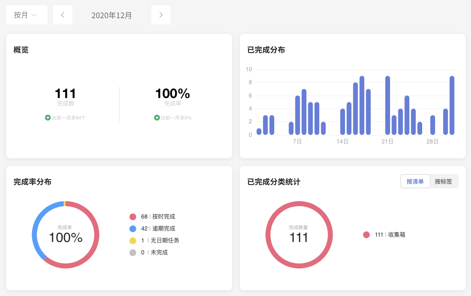Click the 1 无日期任务 legend label

pos(160,241)
